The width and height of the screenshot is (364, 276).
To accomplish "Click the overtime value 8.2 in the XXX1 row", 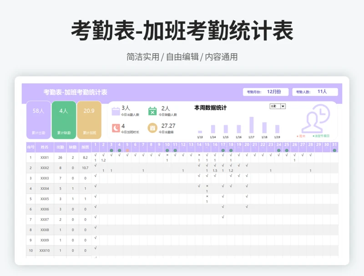I will coord(85,157).
